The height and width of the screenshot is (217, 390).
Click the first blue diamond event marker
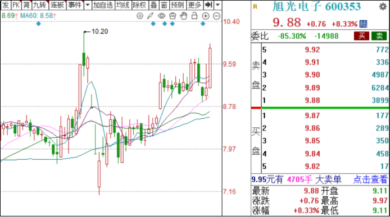click(38, 24)
